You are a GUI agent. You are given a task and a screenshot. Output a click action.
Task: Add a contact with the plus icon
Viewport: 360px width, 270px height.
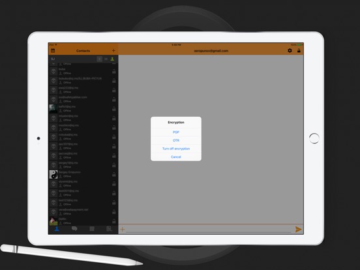(113, 50)
